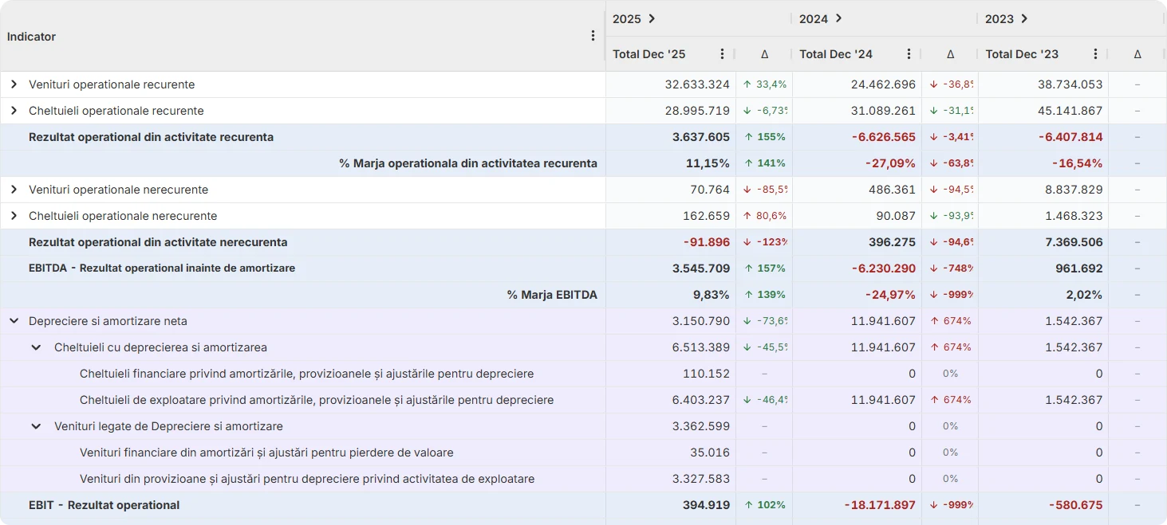Viewport: 1167px width, 525px height.
Task: Expand Cheltuieli operationale nerecurente row
Action: coord(14,216)
